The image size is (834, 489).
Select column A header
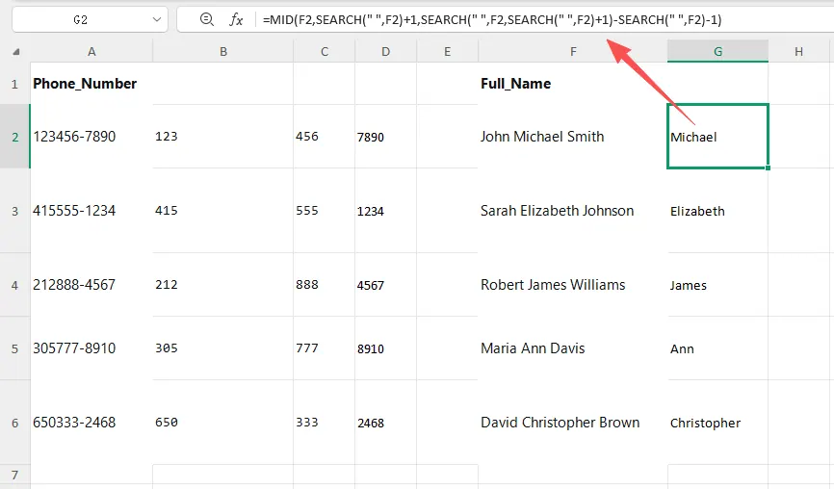click(x=91, y=52)
